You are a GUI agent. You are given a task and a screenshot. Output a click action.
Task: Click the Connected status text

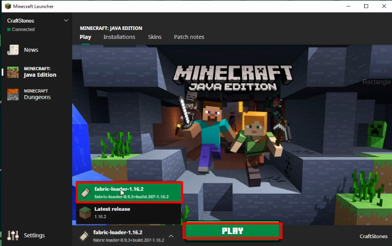23,29
